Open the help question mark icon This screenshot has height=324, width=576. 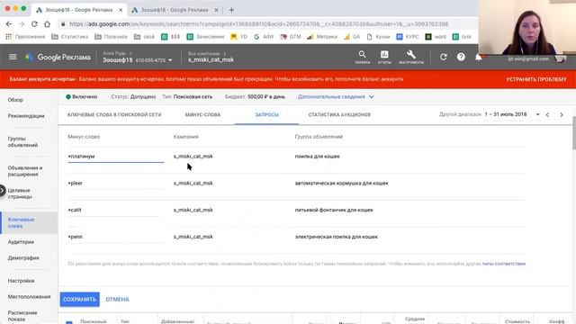[x=461, y=57]
